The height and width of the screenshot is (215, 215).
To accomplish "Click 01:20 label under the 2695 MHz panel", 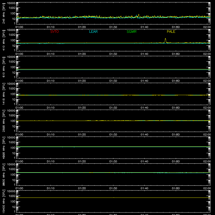I will point(82,135).
